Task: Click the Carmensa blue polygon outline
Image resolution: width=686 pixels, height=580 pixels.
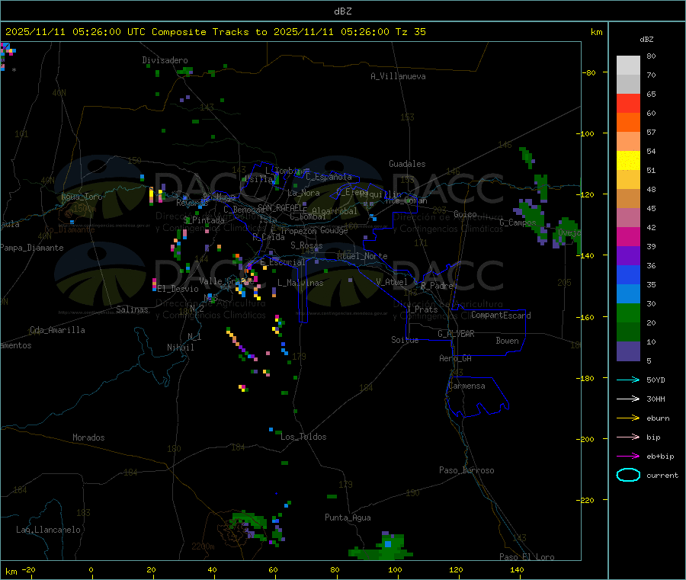Action: [477, 396]
